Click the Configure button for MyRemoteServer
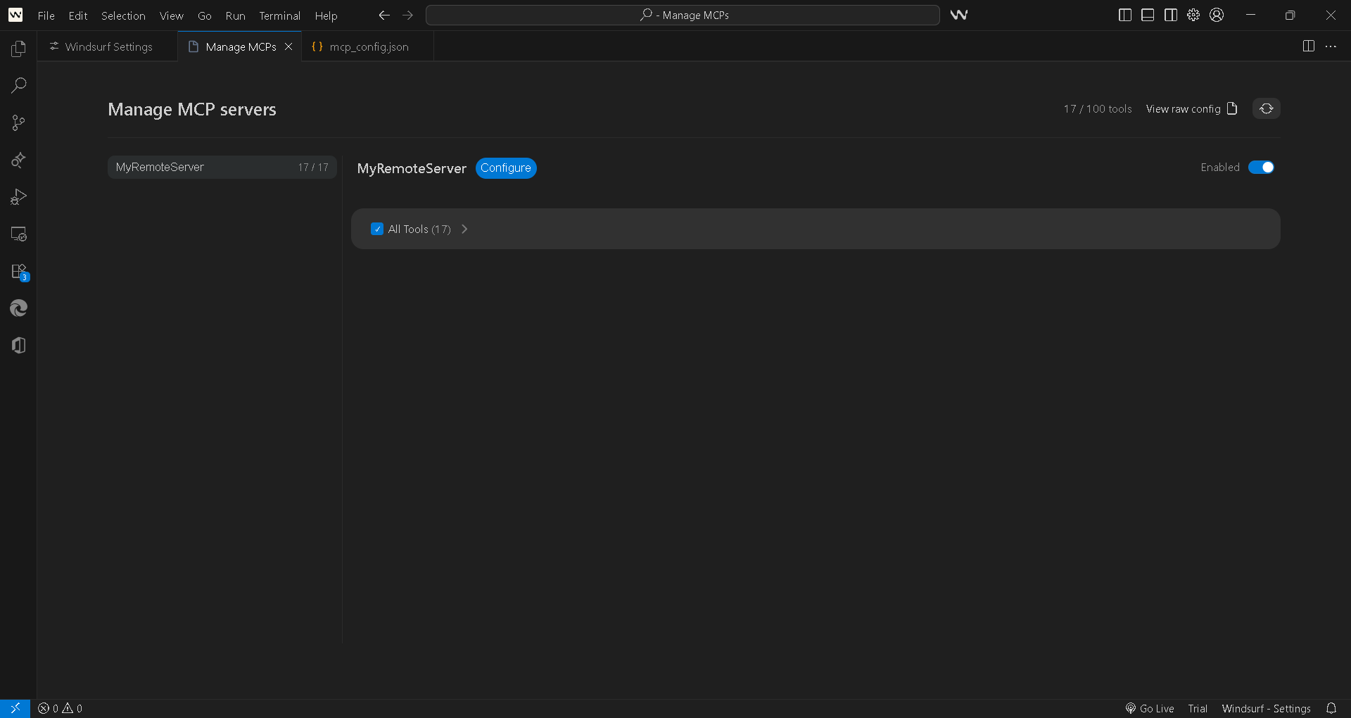Viewport: 1351px width, 718px height. tap(505, 168)
